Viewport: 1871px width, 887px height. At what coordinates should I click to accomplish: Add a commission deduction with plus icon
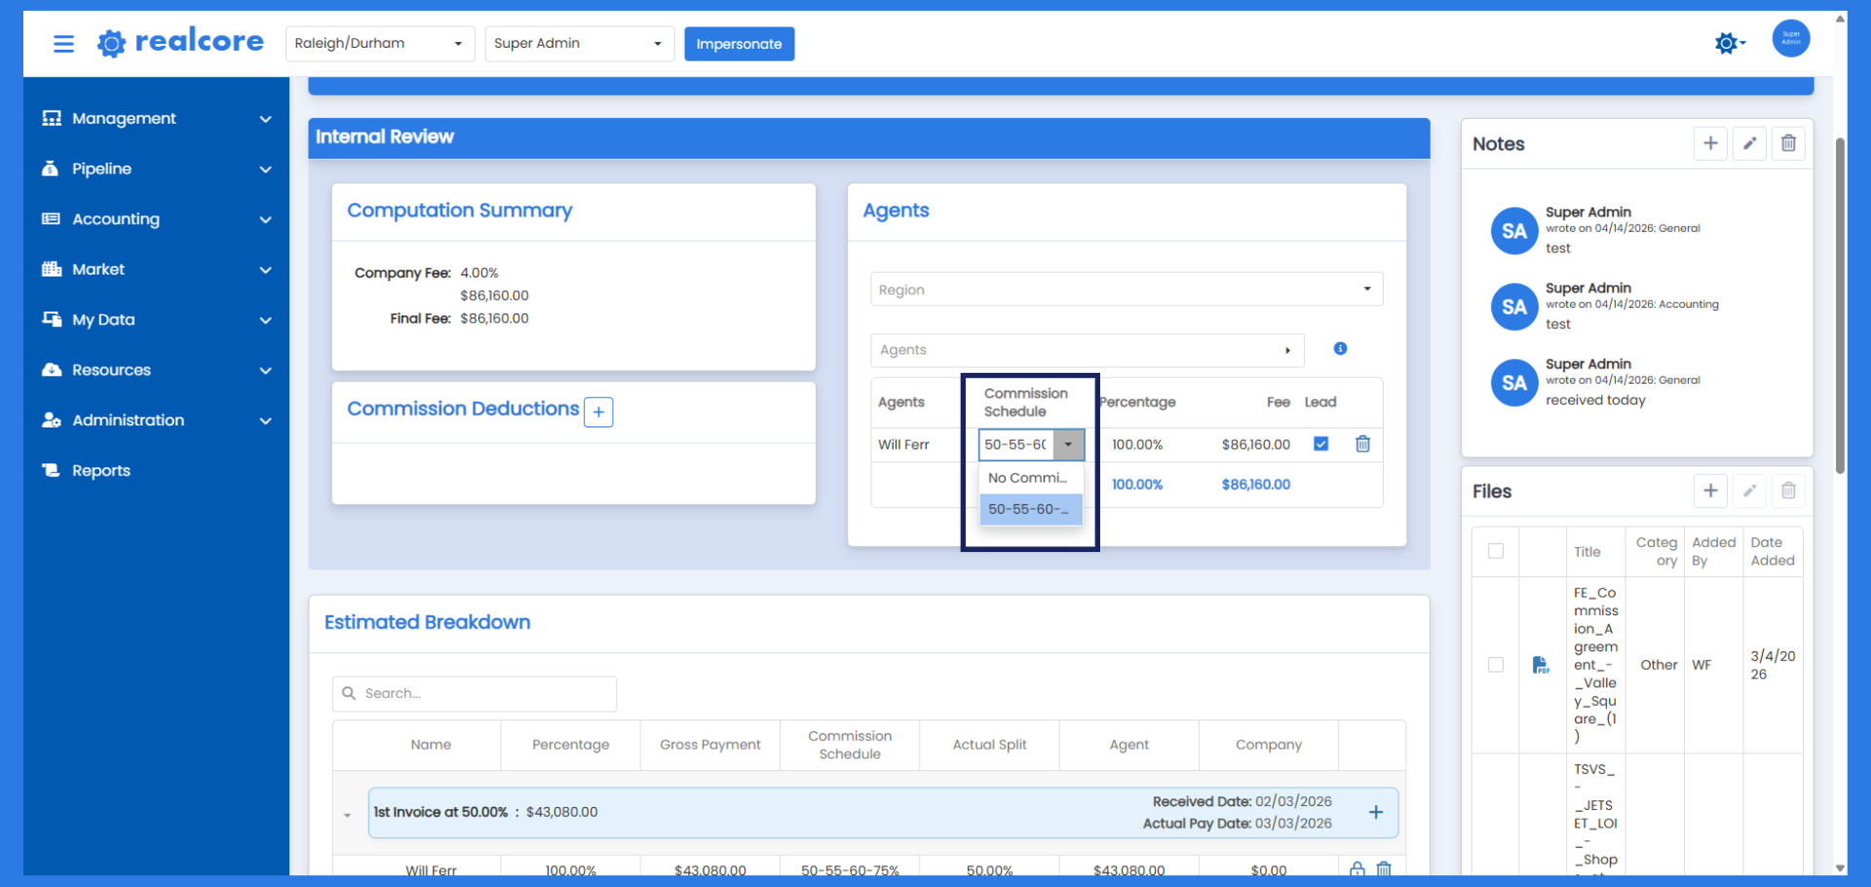tap(598, 412)
